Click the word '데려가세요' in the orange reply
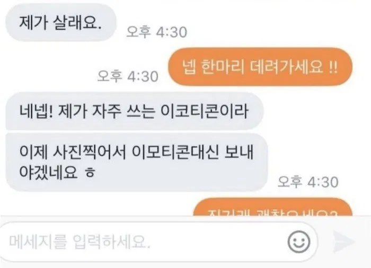 point(287,67)
